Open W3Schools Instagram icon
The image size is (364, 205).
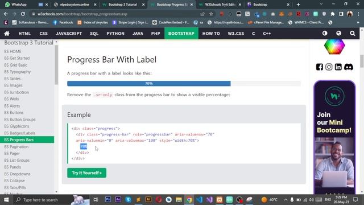(x=329, y=67)
